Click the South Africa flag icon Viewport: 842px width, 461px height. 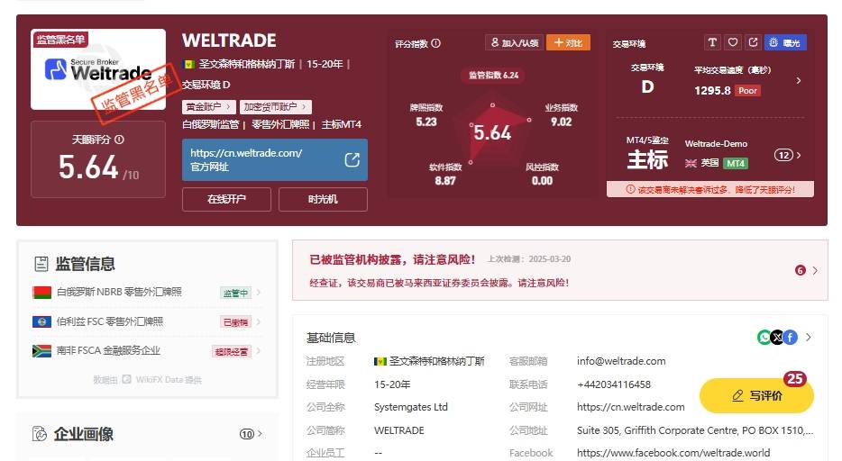coord(41,351)
